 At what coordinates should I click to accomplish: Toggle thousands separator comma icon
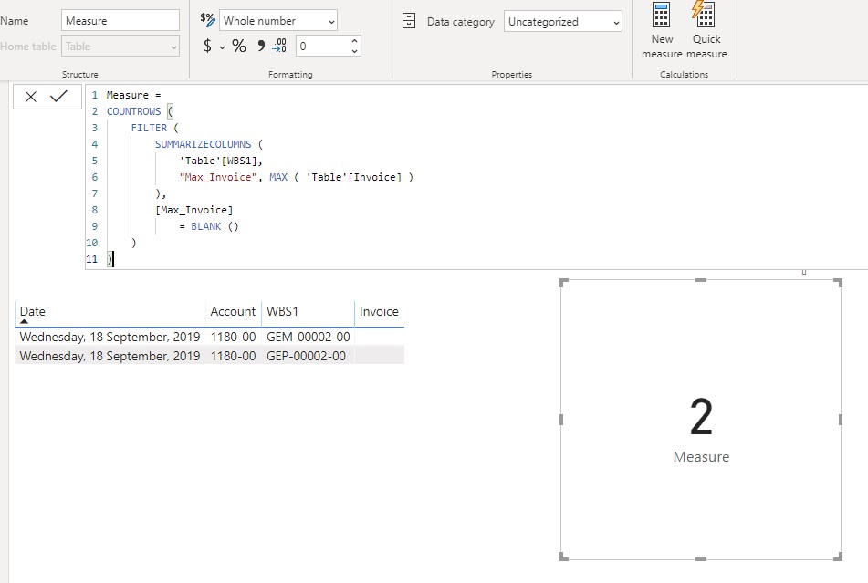pyautogui.click(x=261, y=46)
